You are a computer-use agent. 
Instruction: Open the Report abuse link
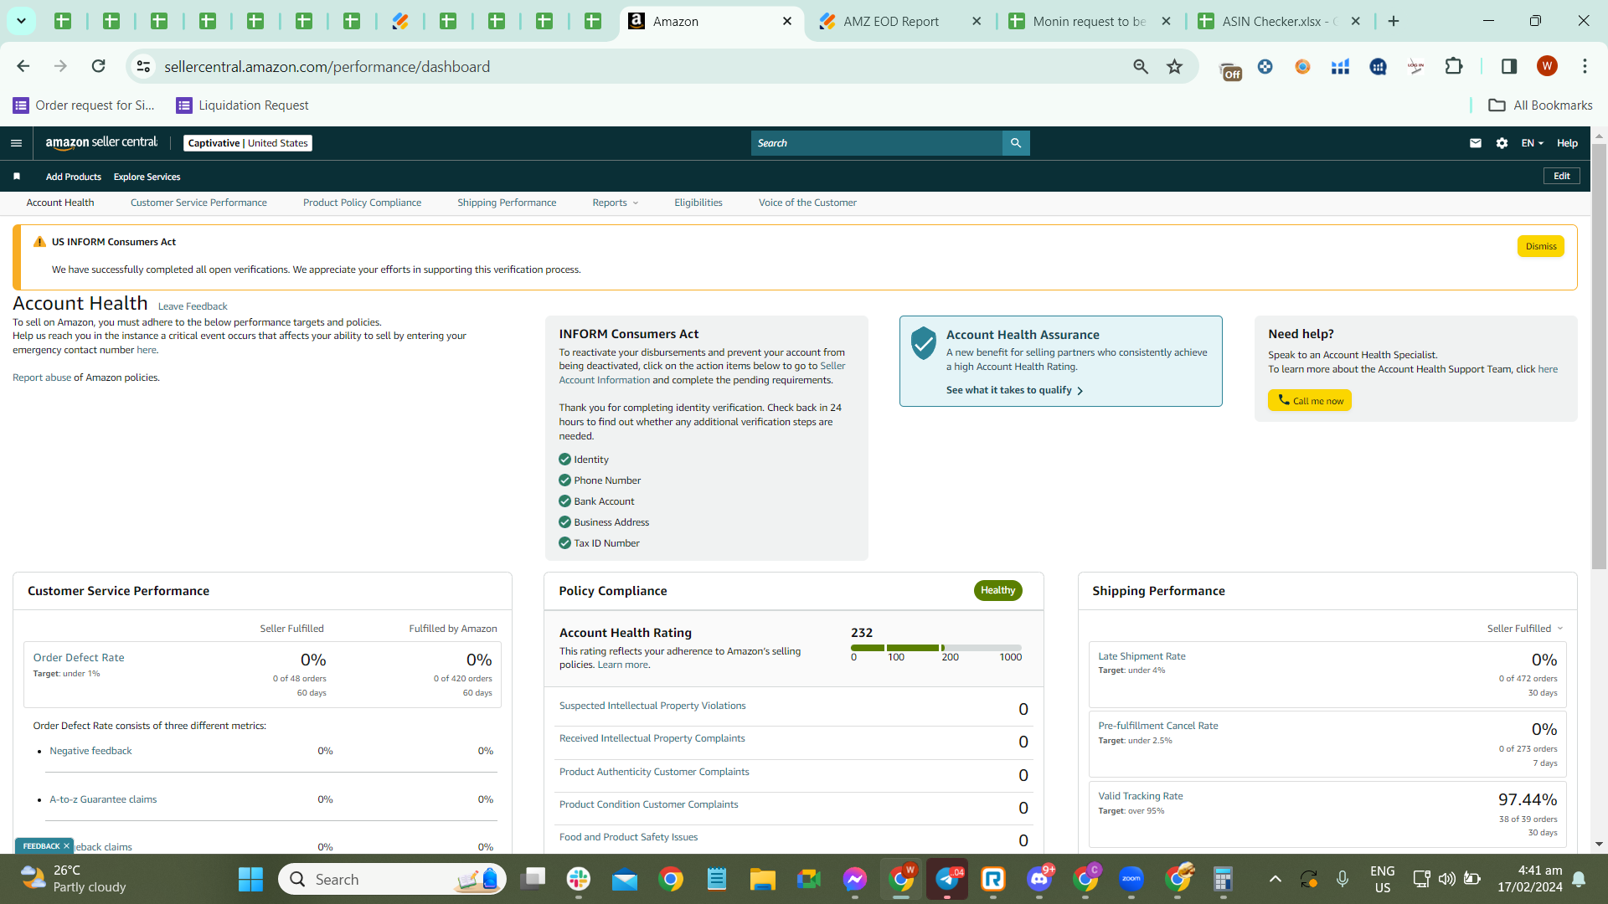coord(42,378)
